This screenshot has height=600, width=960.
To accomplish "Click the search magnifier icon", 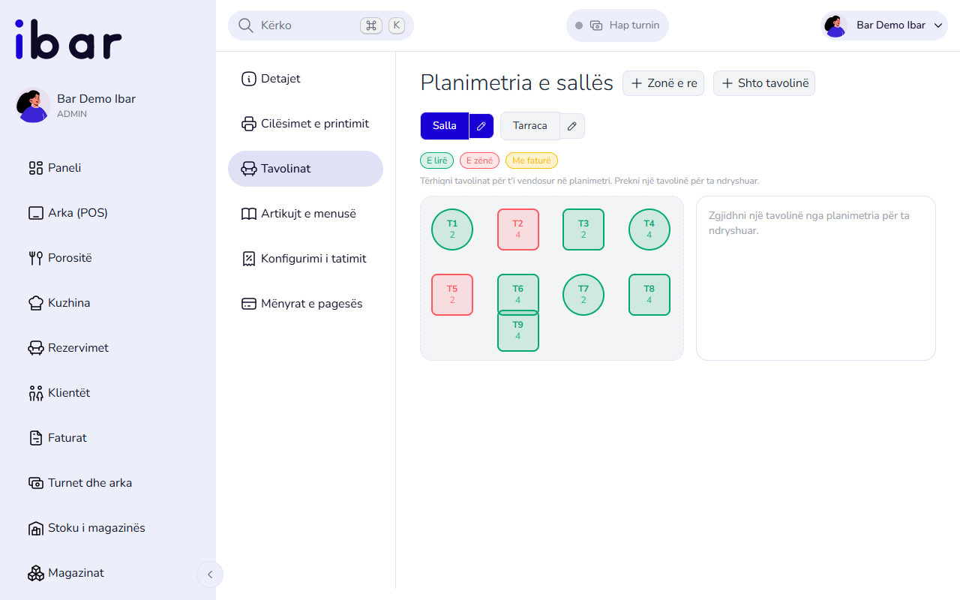I will [245, 25].
